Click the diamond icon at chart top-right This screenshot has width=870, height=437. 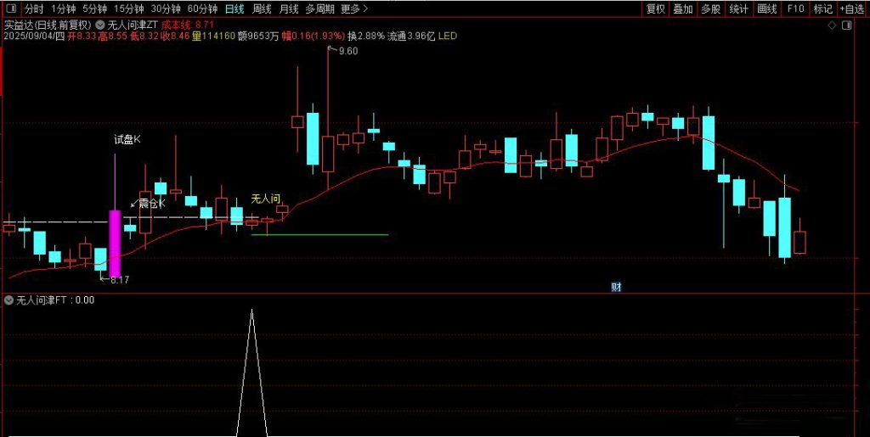tap(831, 25)
